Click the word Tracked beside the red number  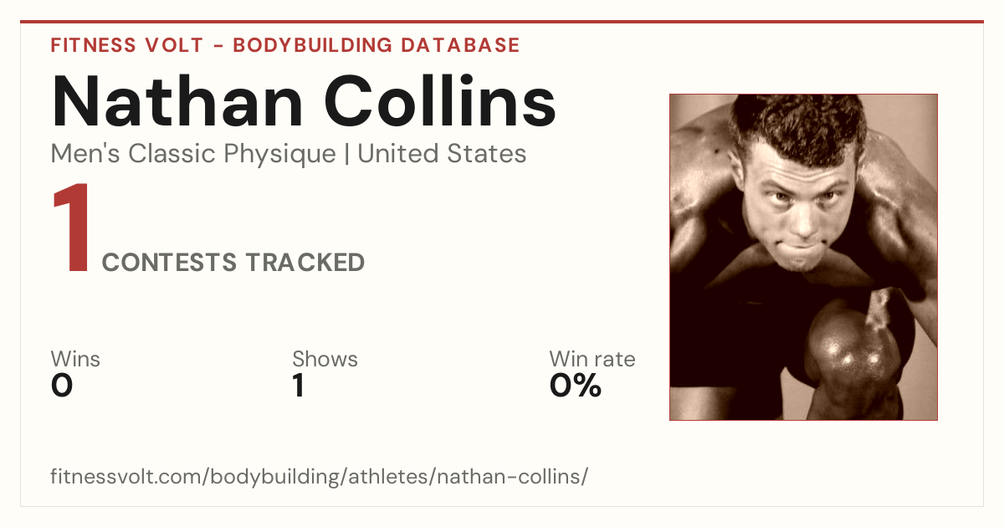[305, 263]
